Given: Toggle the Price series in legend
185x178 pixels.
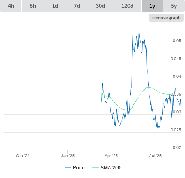Looking at the screenshot, I should pyautogui.click(x=75, y=168).
